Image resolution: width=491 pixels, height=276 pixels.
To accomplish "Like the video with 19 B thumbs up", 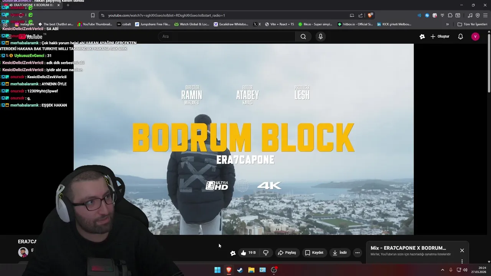I will [248, 253].
